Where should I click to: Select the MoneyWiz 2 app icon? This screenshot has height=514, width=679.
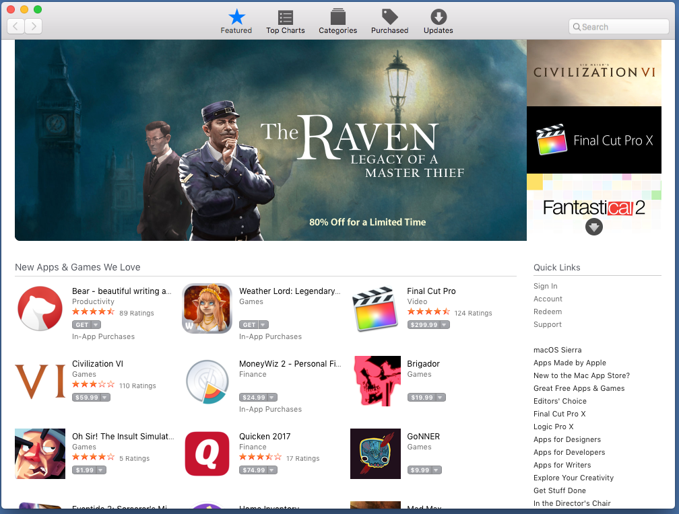[x=207, y=381]
